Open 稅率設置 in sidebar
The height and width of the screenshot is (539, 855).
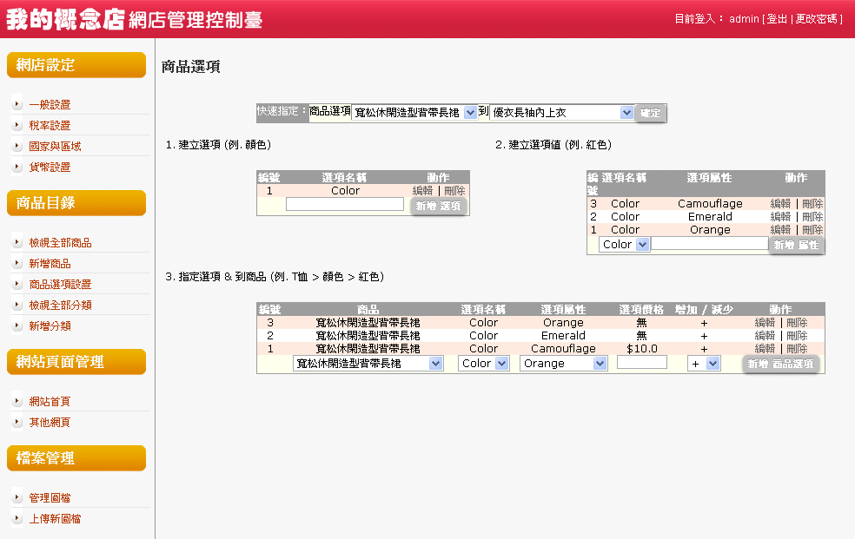tap(50, 125)
